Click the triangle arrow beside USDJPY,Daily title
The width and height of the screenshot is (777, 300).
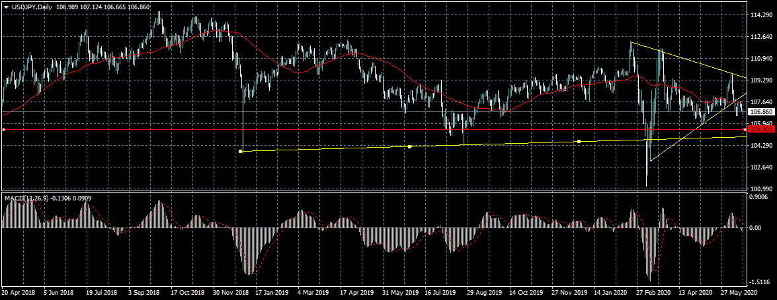[5, 7]
